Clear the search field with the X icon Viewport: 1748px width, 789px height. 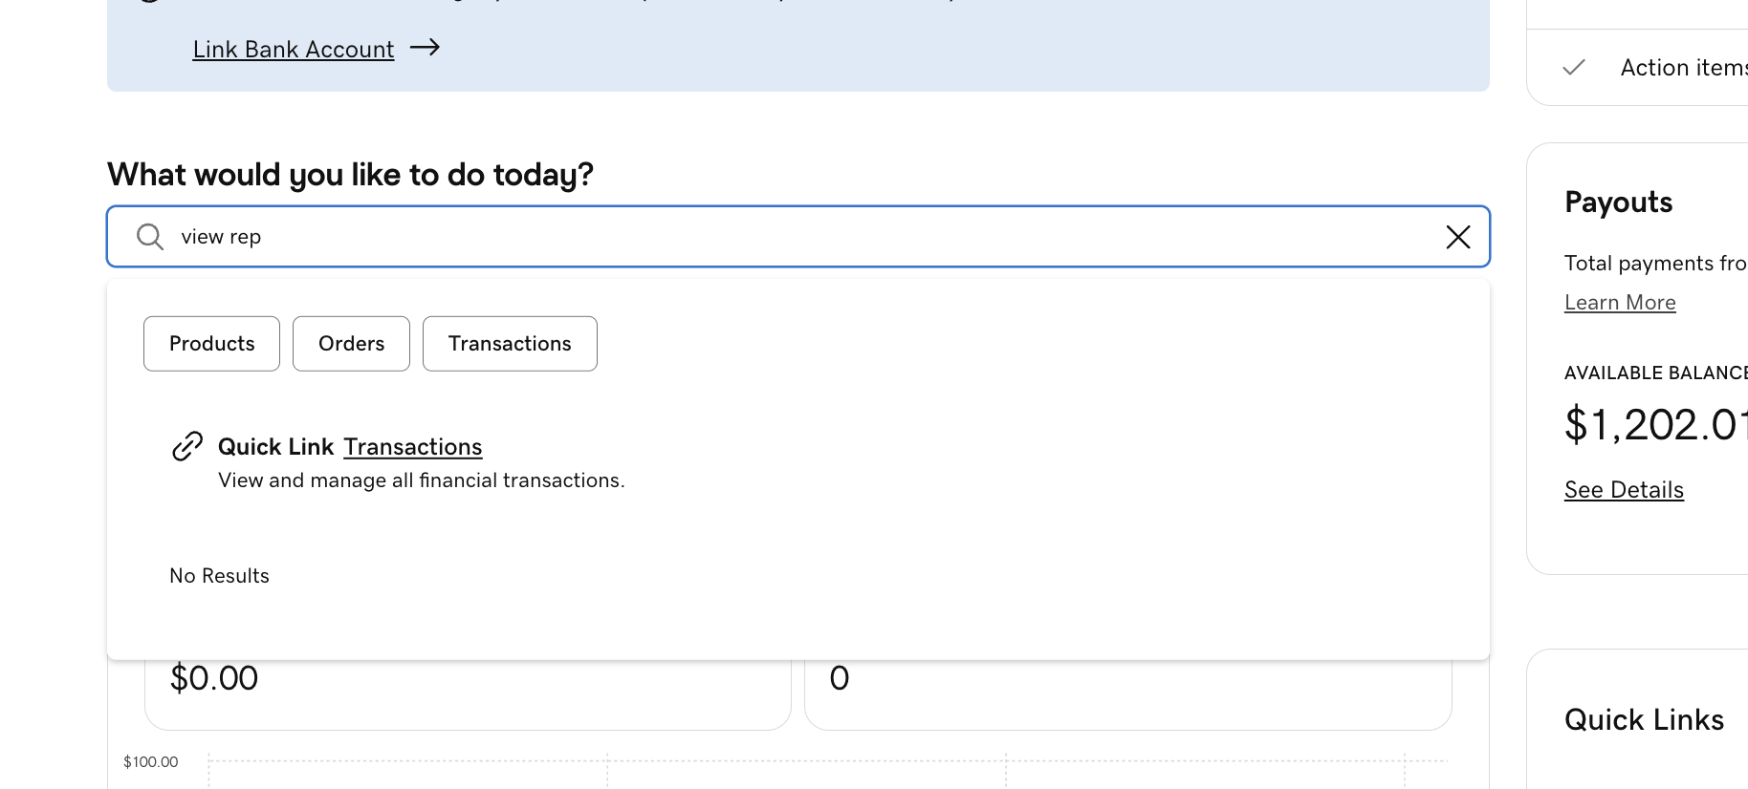pos(1457,237)
